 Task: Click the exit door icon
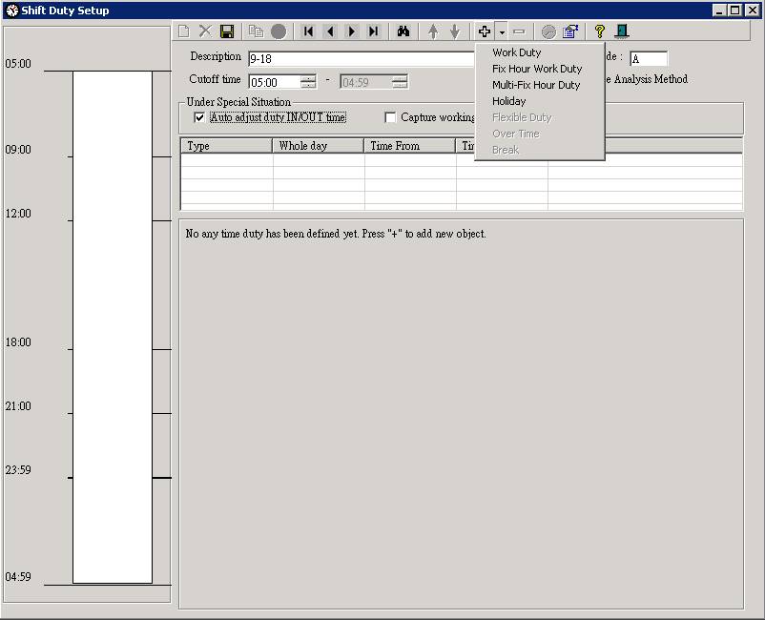(622, 31)
